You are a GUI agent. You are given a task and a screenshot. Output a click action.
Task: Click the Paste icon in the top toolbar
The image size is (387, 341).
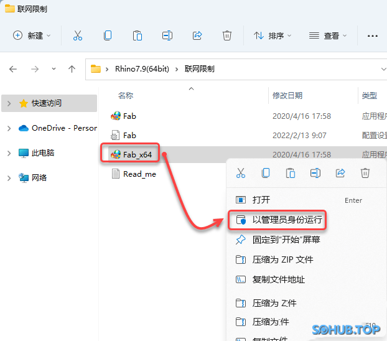point(138,35)
